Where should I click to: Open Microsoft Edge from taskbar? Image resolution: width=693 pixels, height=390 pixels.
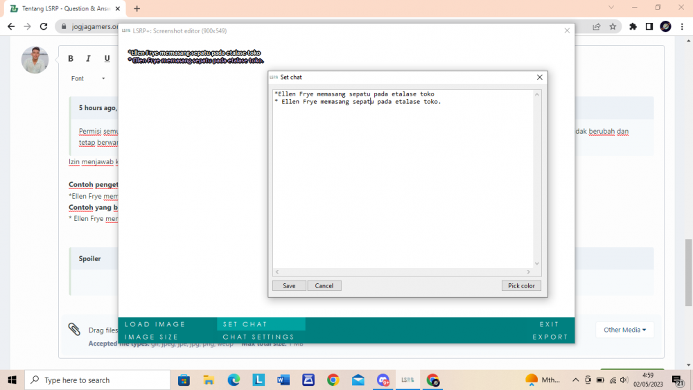234,380
